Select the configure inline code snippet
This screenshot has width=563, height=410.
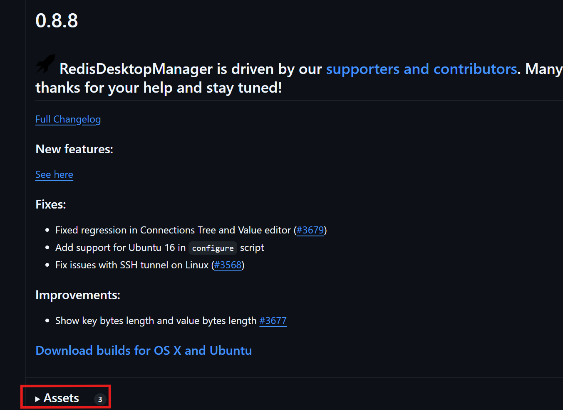[213, 248]
